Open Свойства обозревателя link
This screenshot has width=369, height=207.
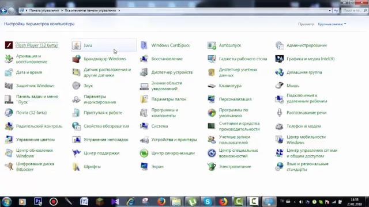[x=106, y=126]
